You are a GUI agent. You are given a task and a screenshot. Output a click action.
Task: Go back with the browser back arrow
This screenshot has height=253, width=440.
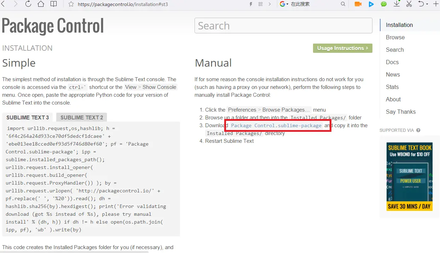(3, 4)
